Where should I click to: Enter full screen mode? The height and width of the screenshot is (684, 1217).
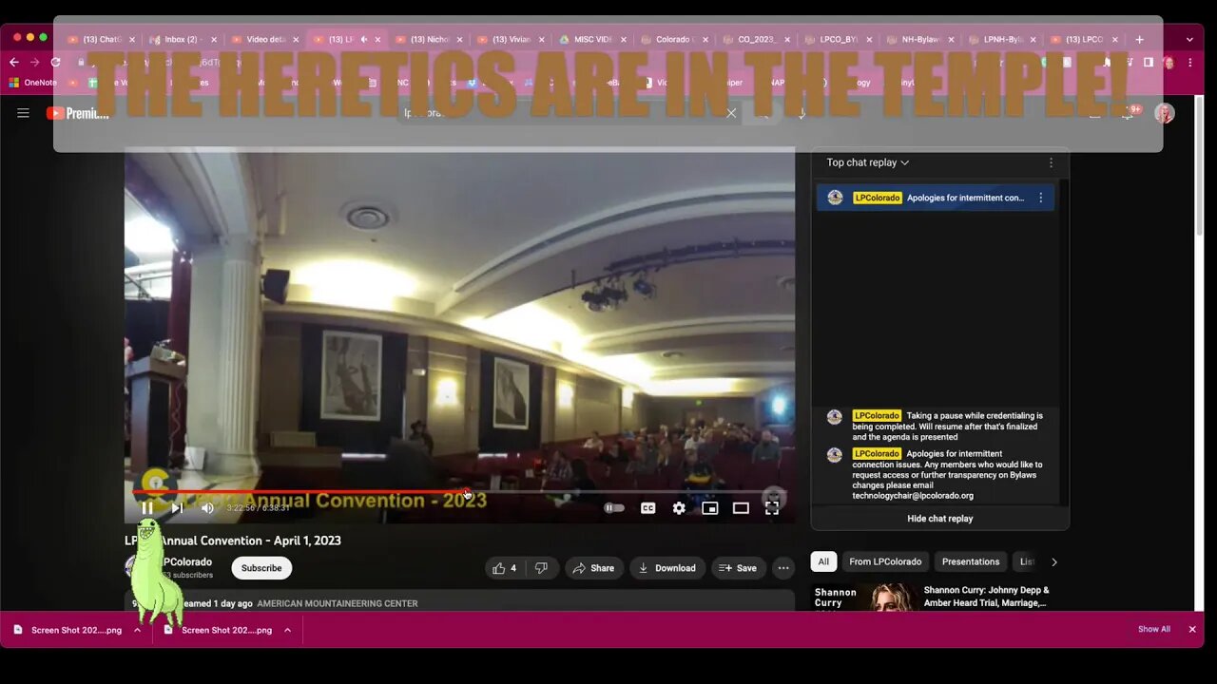[x=772, y=508]
